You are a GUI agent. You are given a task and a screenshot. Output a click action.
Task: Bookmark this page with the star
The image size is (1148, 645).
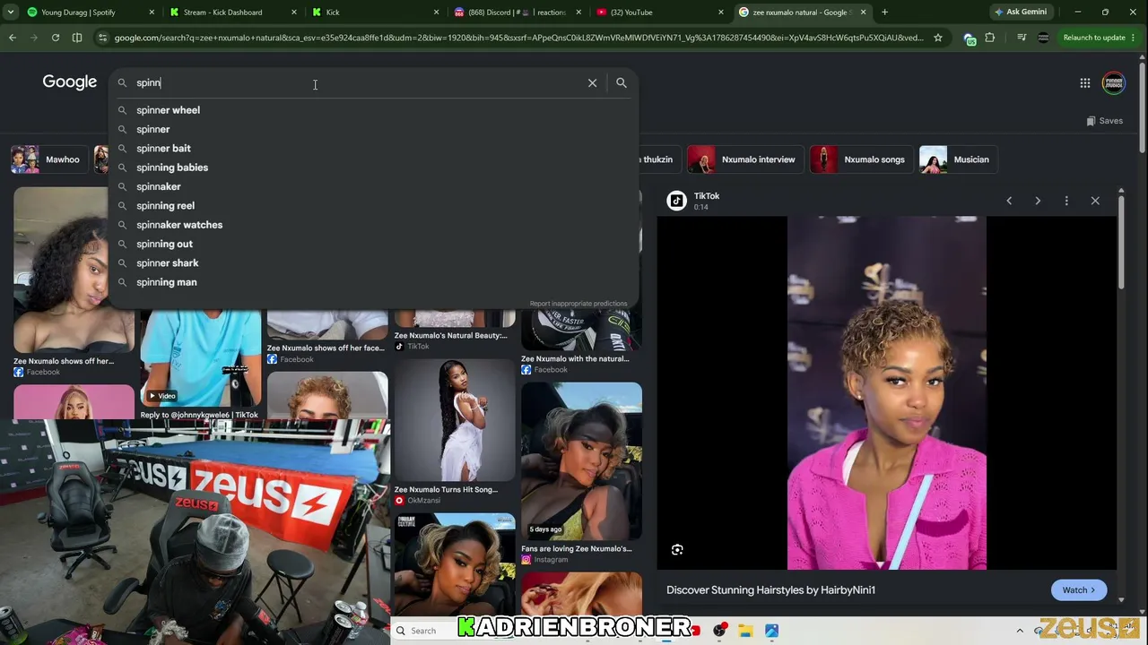point(938,38)
